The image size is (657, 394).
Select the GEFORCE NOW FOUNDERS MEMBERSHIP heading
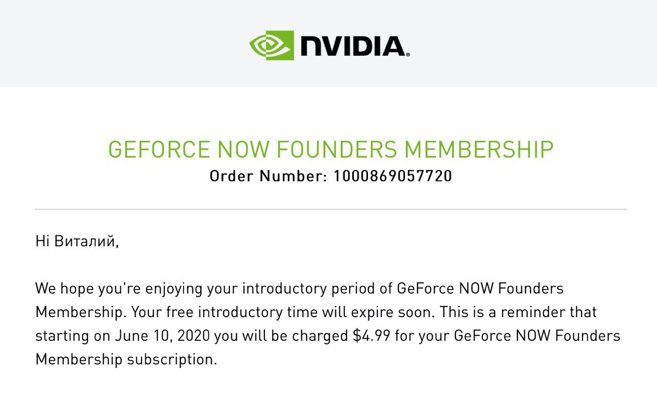coord(331,150)
